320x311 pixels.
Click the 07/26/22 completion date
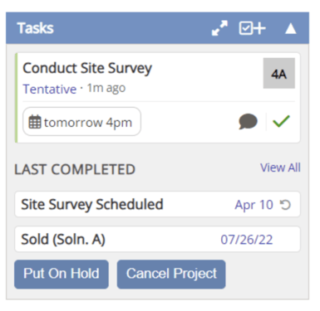pyautogui.click(x=247, y=240)
